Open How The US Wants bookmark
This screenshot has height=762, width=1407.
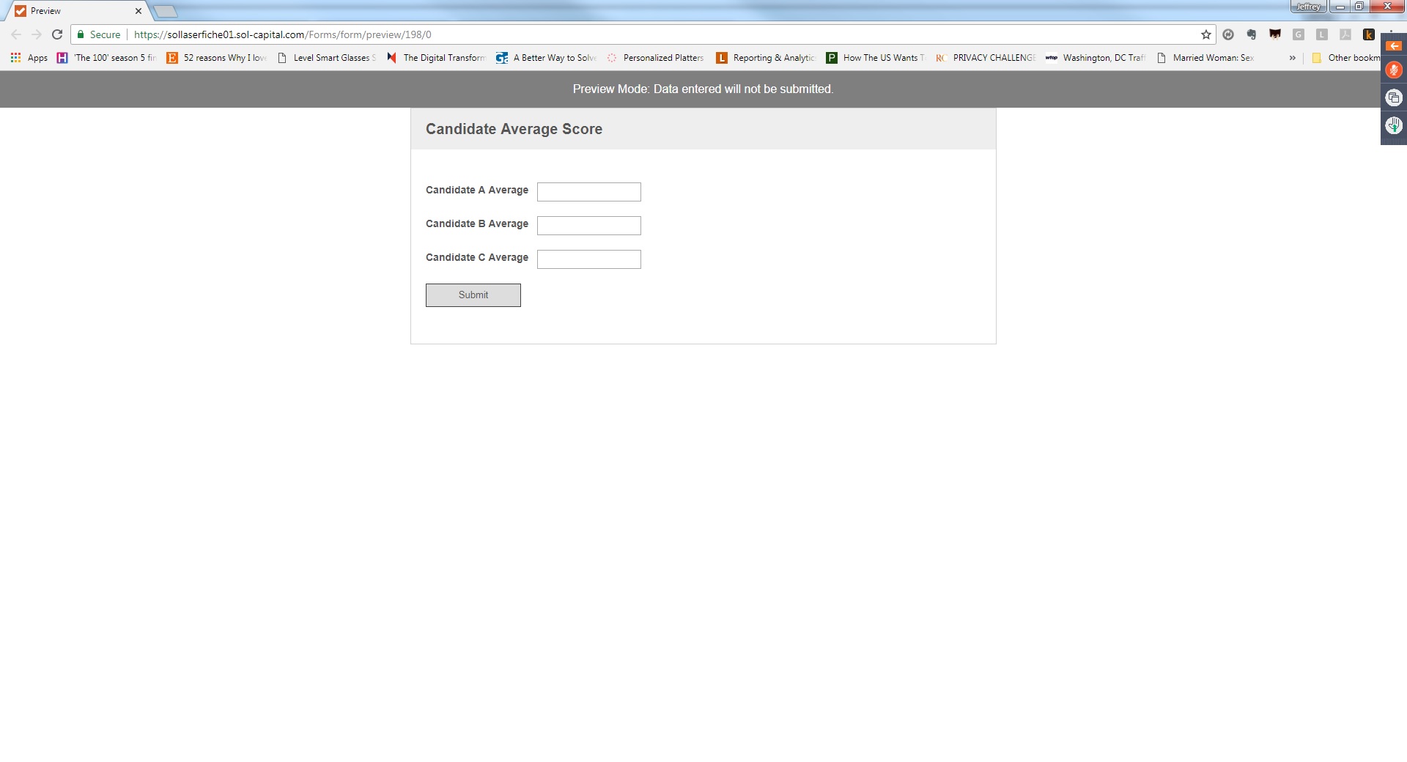876,58
